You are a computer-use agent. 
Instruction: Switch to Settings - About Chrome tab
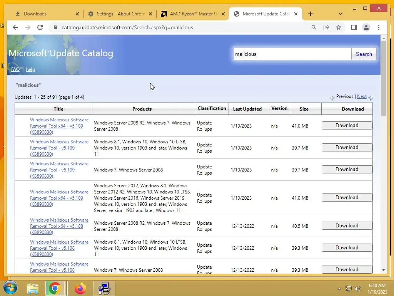coord(120,14)
